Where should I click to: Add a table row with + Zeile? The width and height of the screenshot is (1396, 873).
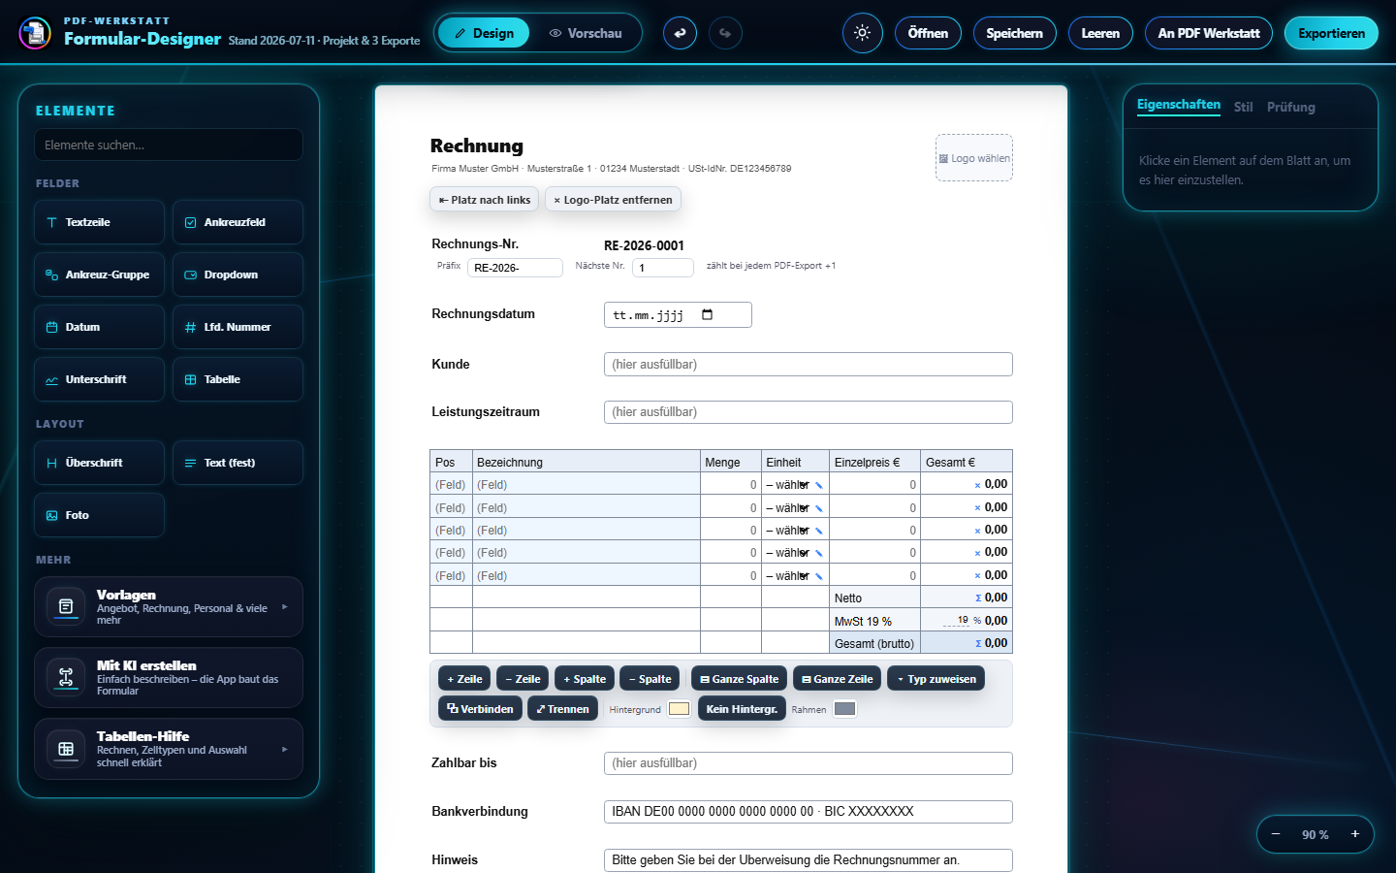[464, 679]
